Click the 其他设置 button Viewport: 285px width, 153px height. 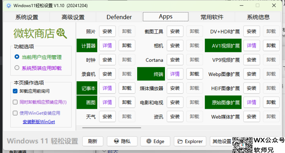tap(222, 141)
